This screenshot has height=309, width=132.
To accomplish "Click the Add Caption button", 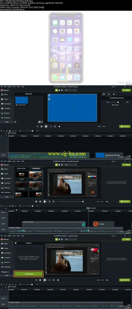I will tap(29, 274).
